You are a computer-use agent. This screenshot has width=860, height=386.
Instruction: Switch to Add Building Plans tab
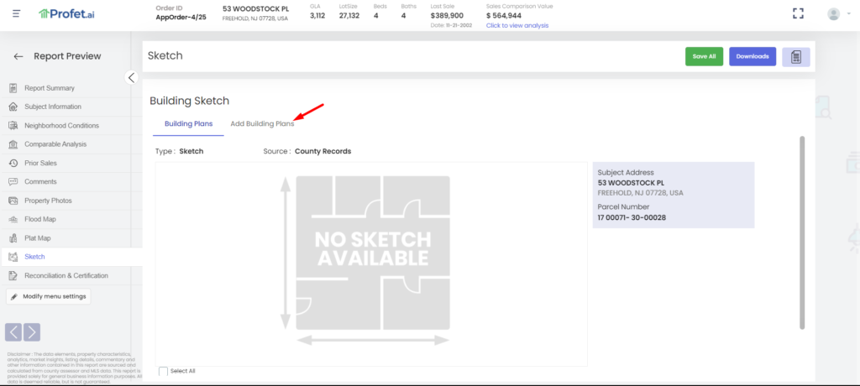tap(262, 123)
